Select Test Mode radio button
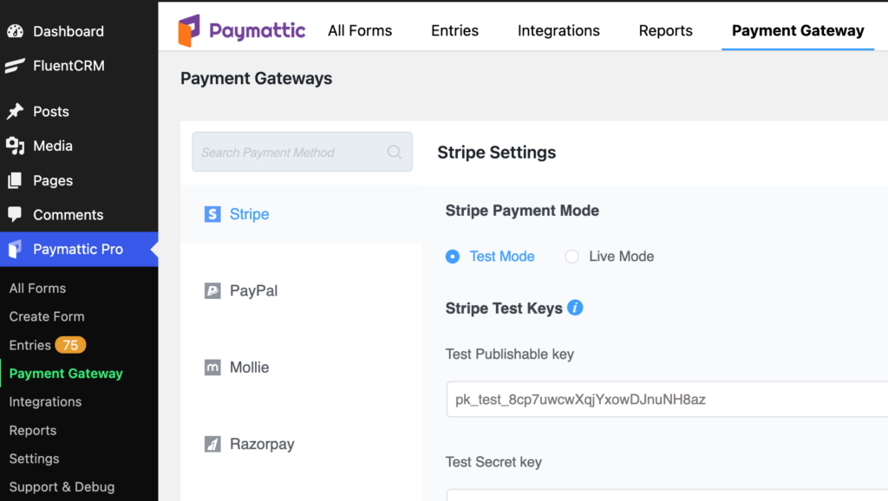 (x=453, y=257)
